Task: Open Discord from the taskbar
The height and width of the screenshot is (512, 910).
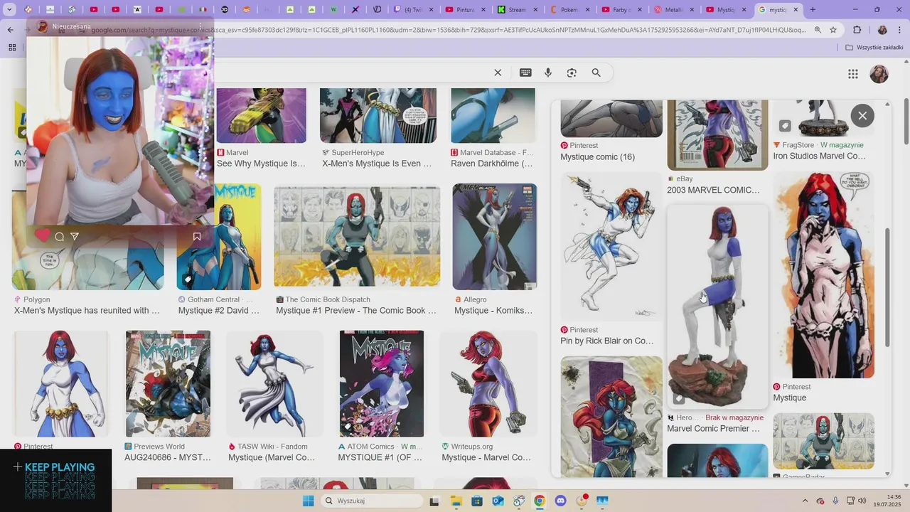Action: 560,501
